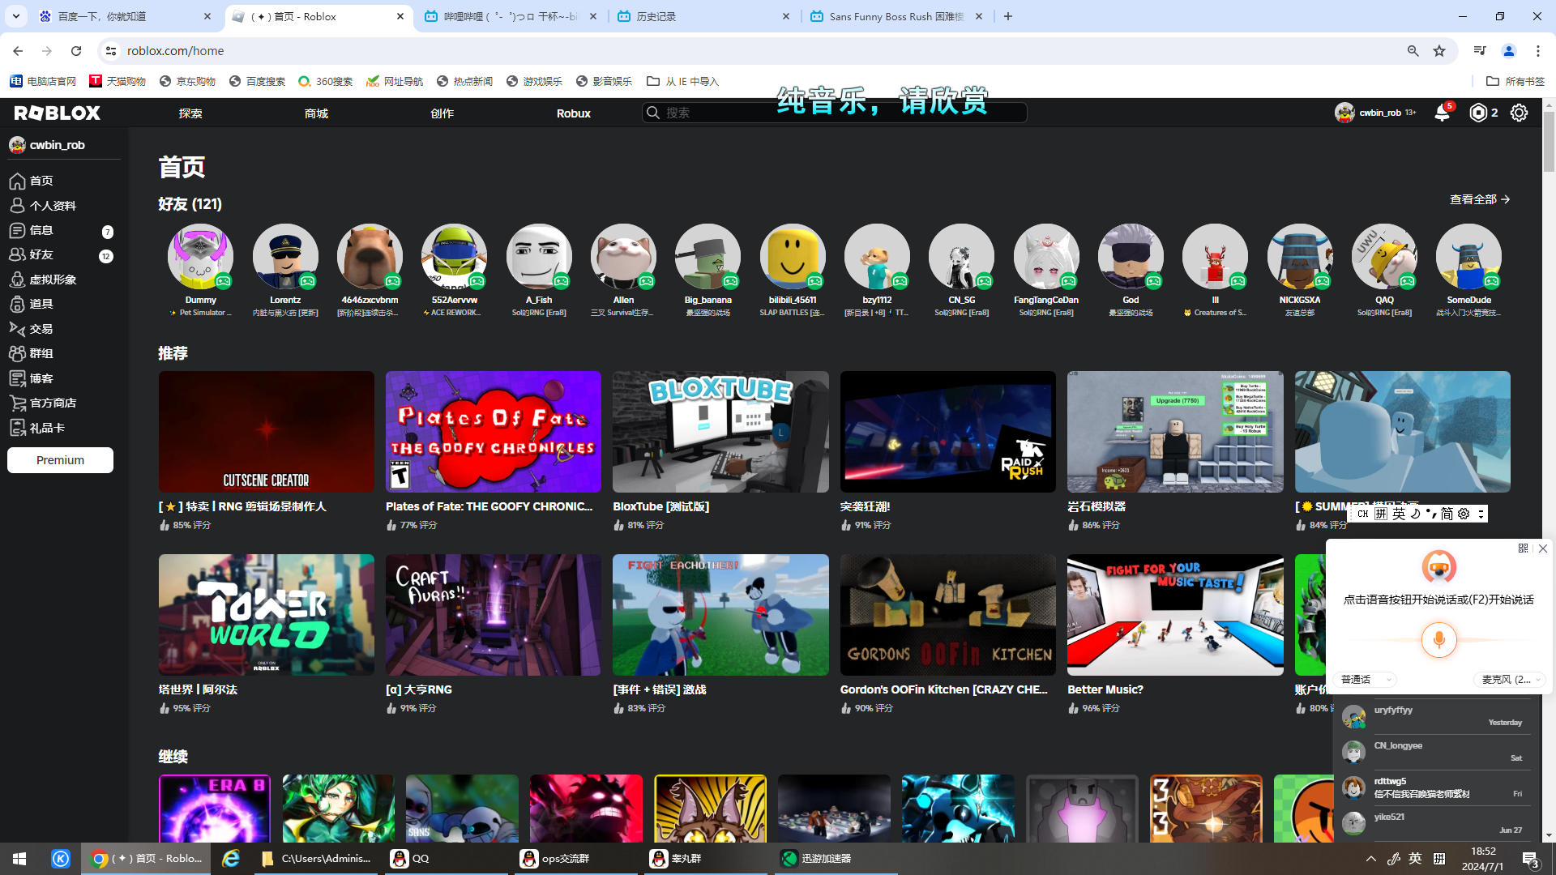Open 探索 in the Roblox nav bar

190,113
